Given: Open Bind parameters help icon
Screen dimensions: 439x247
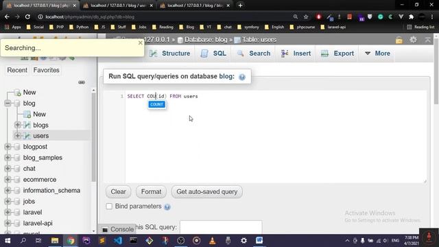Looking at the screenshot, I should click(167, 207).
